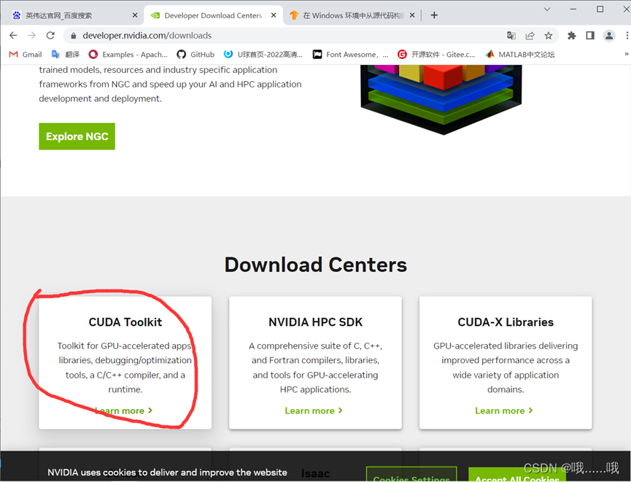Open the Font Awesome bookmark
Viewport: 631px width, 482px height.
(350, 54)
